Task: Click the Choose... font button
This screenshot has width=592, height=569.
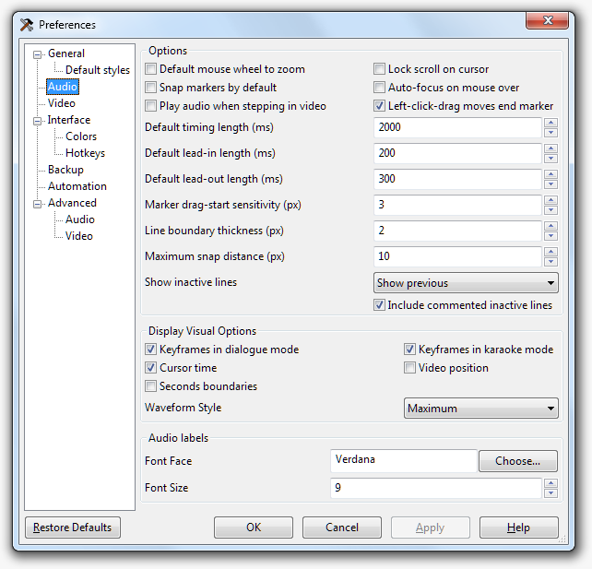Action: (517, 461)
